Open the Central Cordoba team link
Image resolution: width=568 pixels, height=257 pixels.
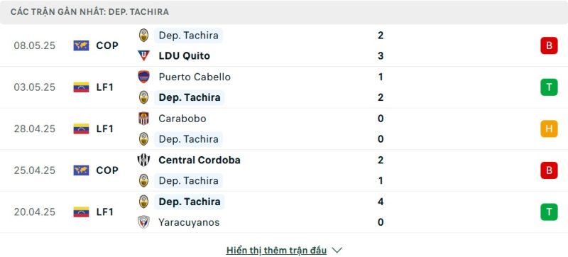click(200, 160)
